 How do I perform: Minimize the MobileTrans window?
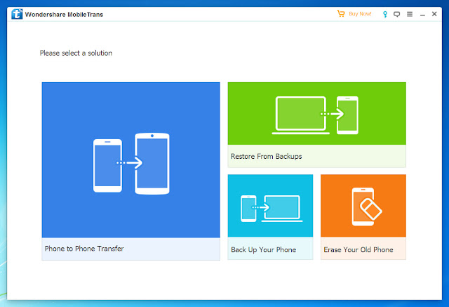(x=422, y=14)
